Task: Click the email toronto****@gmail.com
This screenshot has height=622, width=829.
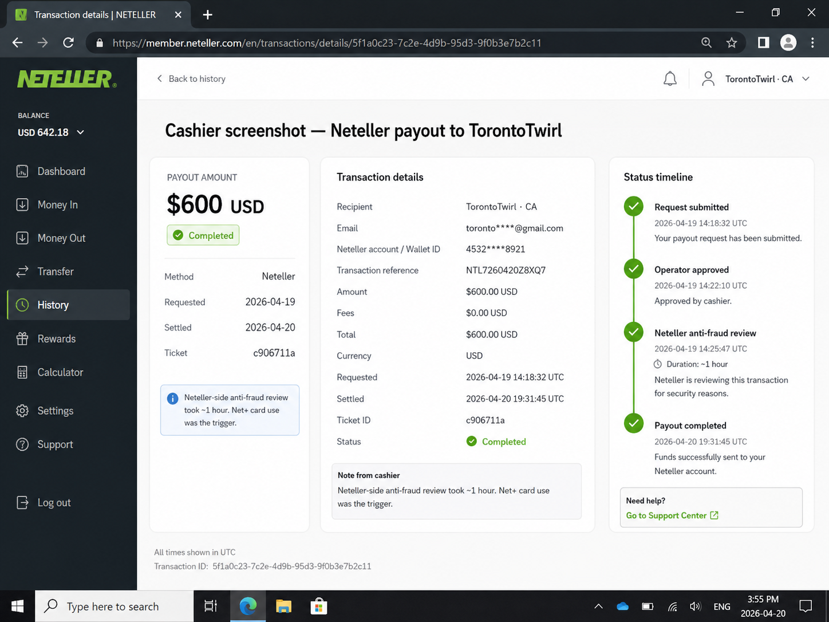Action: tap(515, 228)
